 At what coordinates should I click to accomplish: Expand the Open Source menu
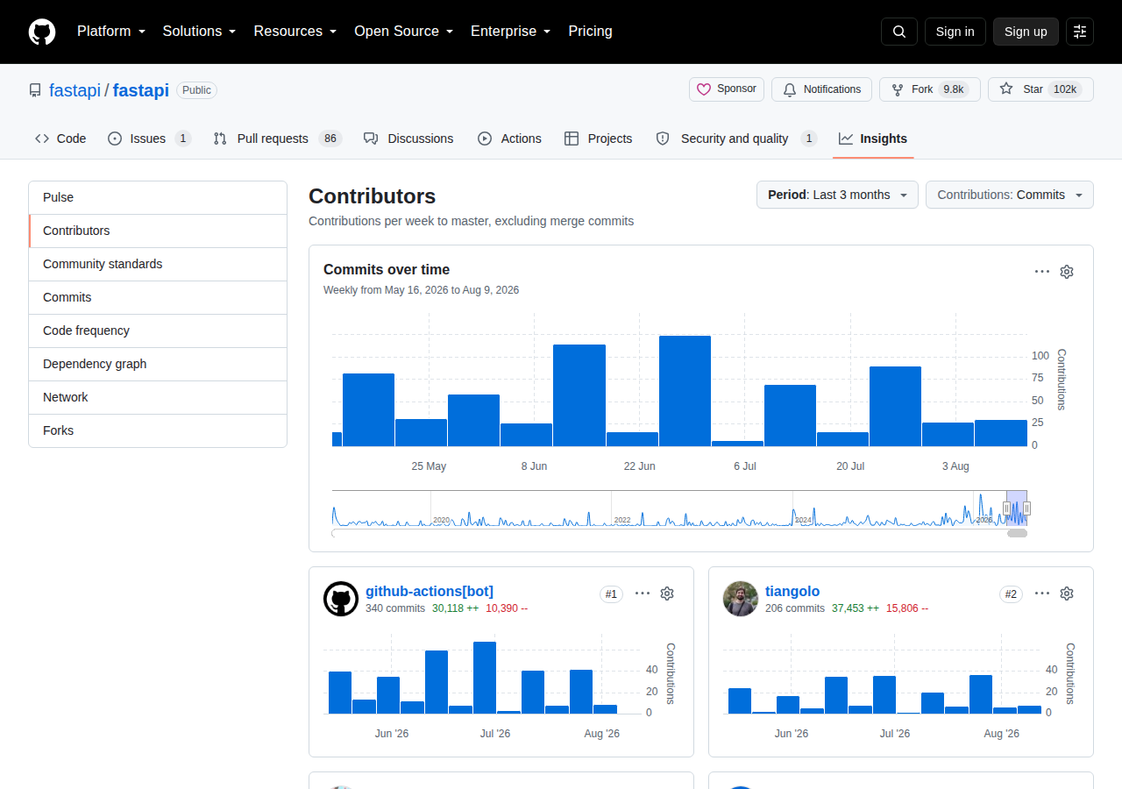[404, 32]
